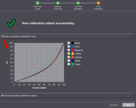136x108 pixels.
Task: Click the Previous button
Action: (x=114, y=105)
